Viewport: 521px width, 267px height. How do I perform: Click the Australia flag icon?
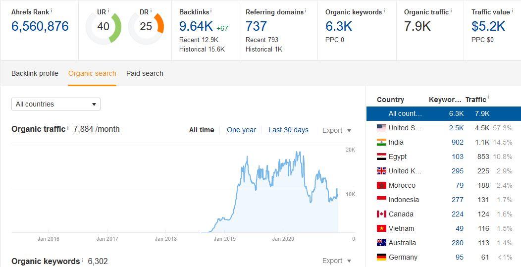click(381, 243)
